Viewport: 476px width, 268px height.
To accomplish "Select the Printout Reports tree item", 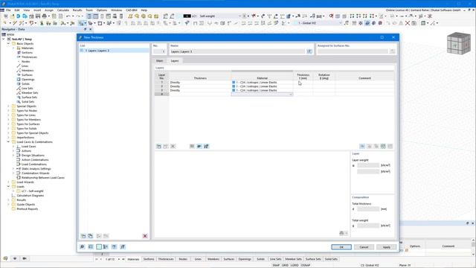I will 28,208.
